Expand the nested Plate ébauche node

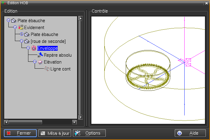22,34
